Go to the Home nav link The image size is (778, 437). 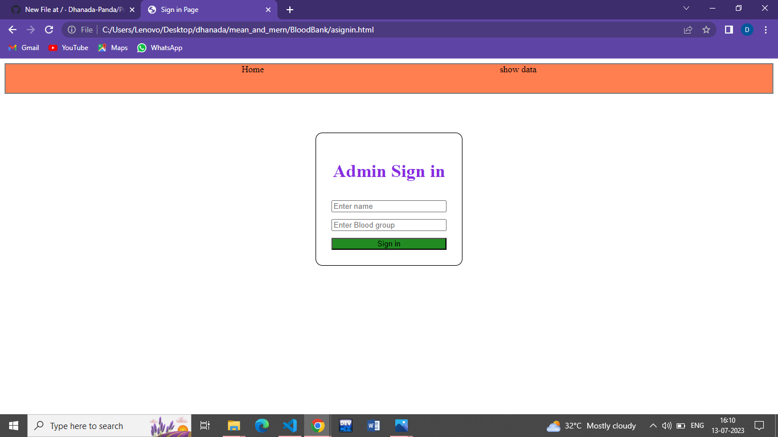click(x=253, y=69)
